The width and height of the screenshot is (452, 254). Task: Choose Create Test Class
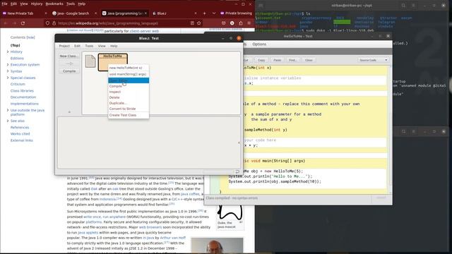(x=129, y=115)
